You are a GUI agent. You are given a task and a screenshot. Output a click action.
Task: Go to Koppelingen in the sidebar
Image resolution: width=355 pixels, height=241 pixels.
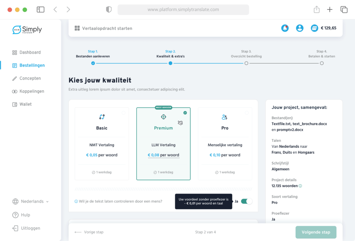pyautogui.click(x=32, y=91)
